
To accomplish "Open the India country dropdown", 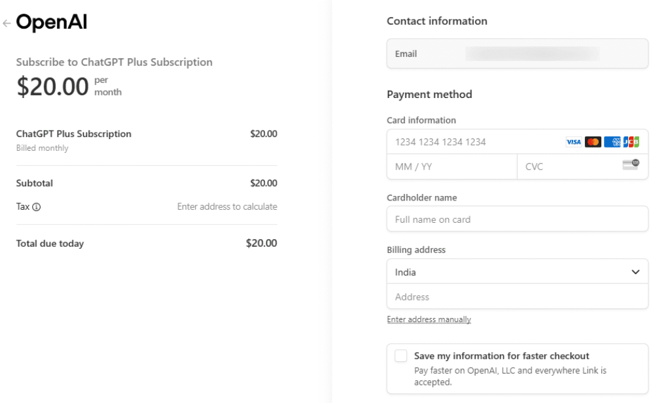I will point(518,272).
